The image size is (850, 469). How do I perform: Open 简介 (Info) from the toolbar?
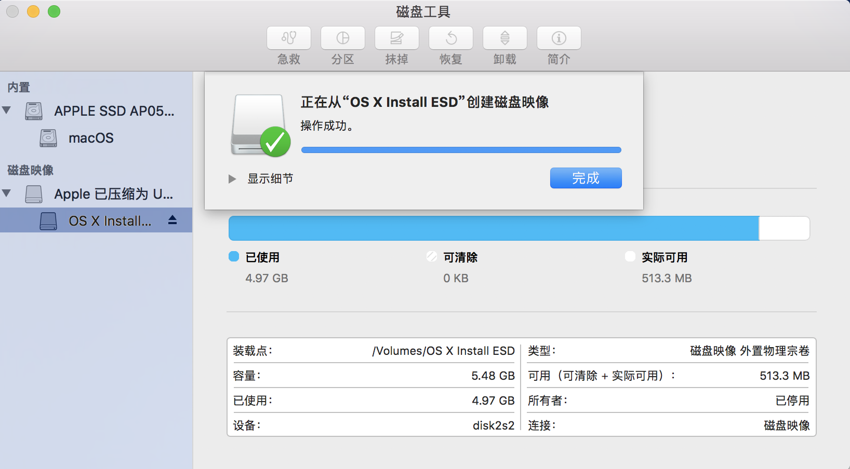pyautogui.click(x=559, y=44)
